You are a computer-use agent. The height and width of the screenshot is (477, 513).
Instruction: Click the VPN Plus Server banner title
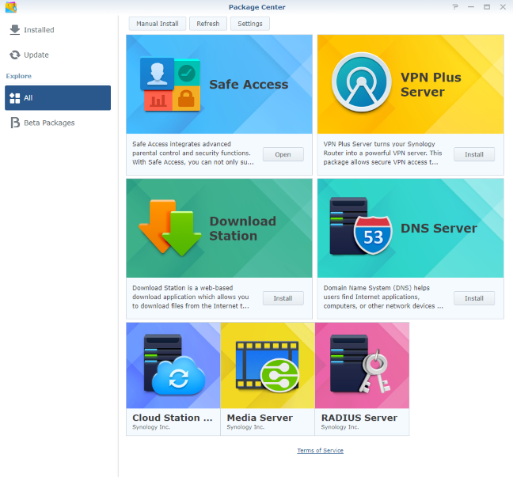coord(431,85)
